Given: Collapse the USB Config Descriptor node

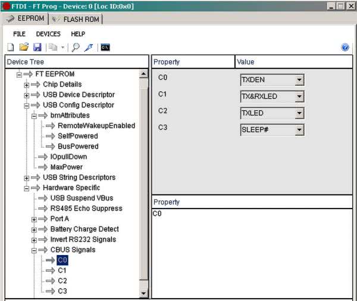Looking at the screenshot, I should 27,105.
